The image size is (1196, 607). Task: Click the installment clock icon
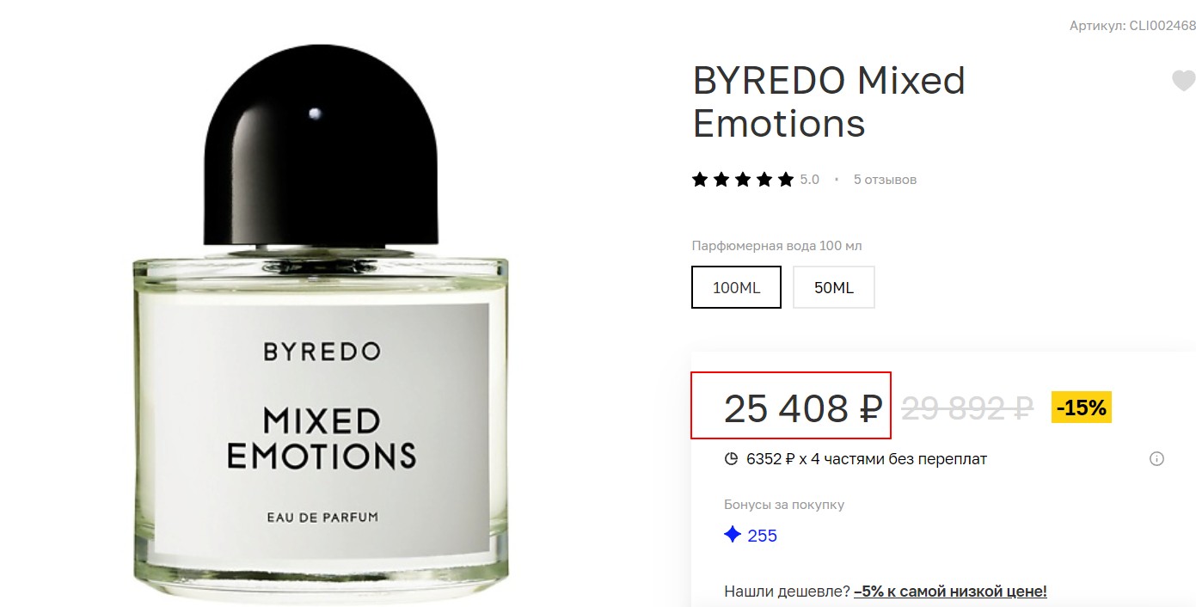[x=732, y=459]
